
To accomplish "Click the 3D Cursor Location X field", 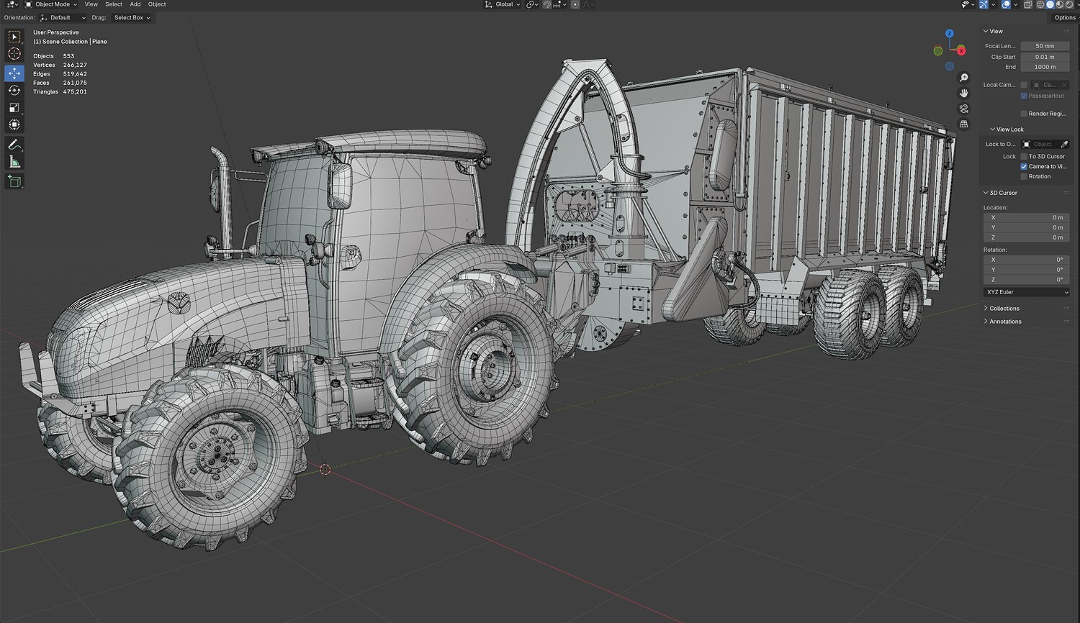I will [1027, 217].
